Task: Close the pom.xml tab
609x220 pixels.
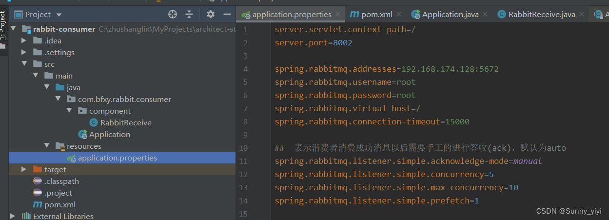Action: (399, 15)
